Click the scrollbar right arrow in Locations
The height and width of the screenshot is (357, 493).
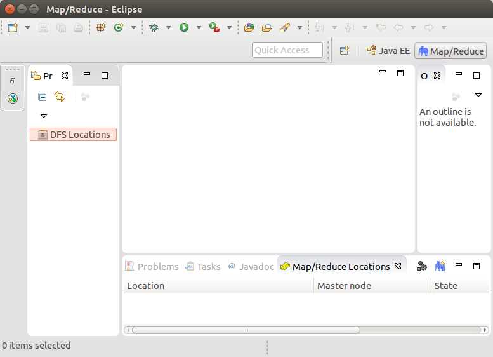[485, 330]
